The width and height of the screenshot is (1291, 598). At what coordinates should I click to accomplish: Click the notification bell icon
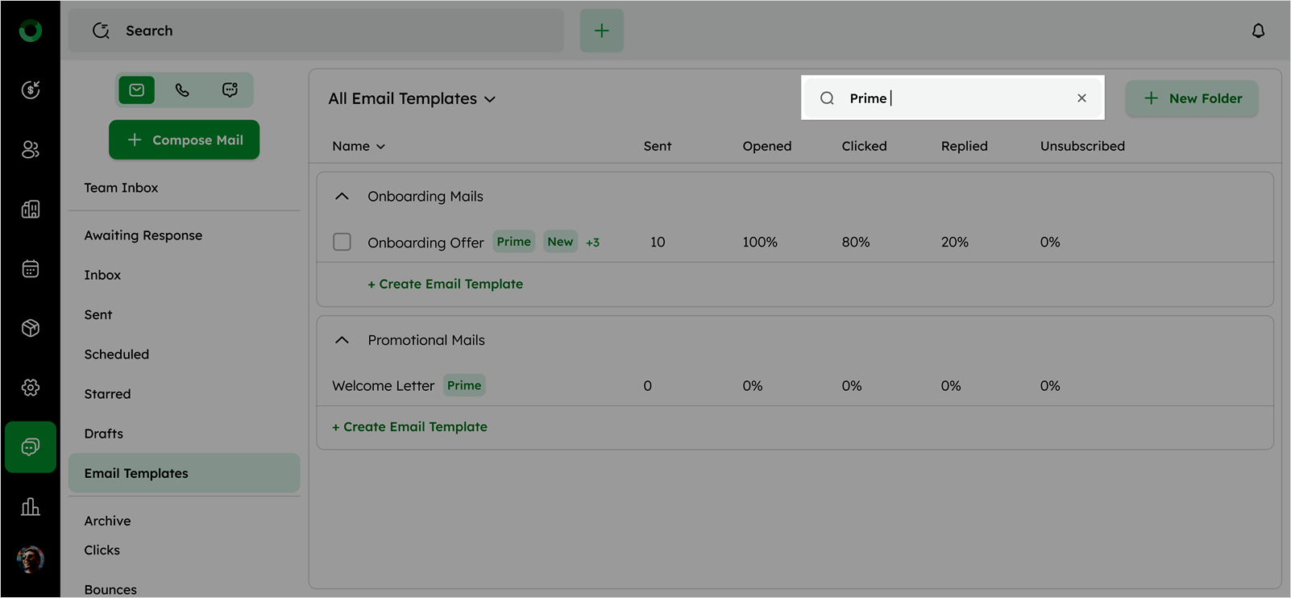click(1258, 31)
